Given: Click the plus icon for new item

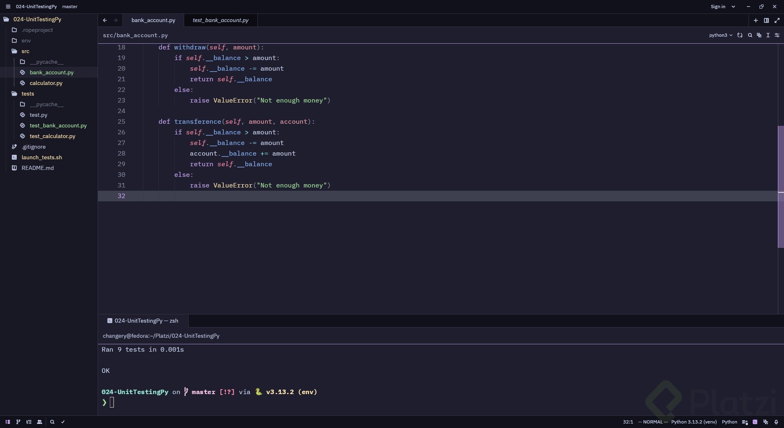Looking at the screenshot, I should click(x=755, y=20).
